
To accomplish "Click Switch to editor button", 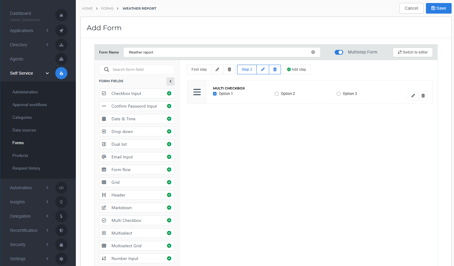I will 413,52.
